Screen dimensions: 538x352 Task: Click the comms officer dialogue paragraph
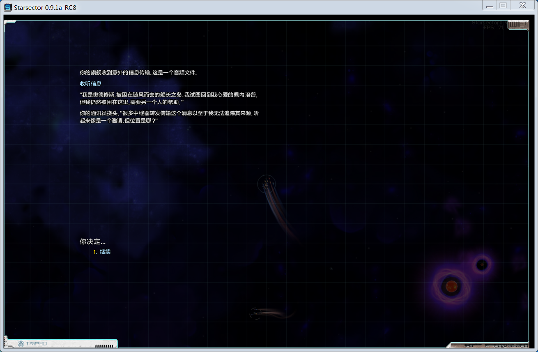[169, 117]
